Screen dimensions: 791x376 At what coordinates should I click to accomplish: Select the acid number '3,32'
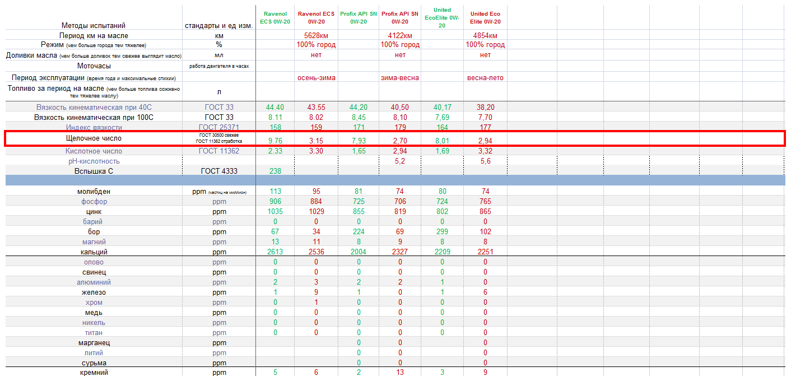[486, 151]
